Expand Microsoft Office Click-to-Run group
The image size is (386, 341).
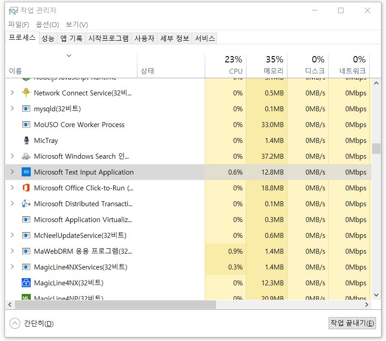pyautogui.click(x=12, y=188)
